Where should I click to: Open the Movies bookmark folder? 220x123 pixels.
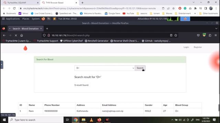167,13
